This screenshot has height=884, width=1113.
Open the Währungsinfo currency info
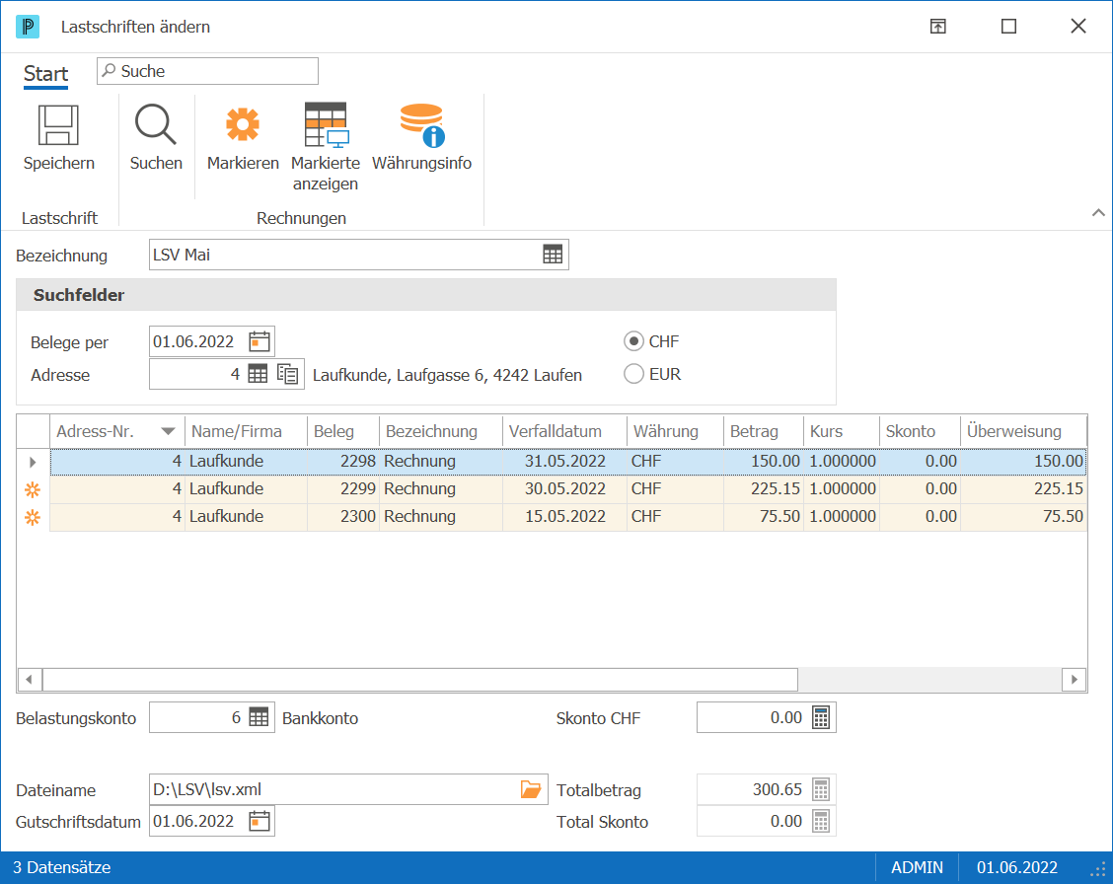421,125
